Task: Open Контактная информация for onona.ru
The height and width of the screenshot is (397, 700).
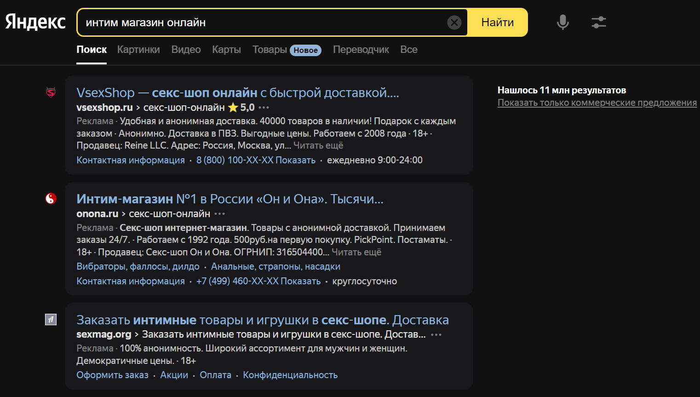Action: click(131, 281)
